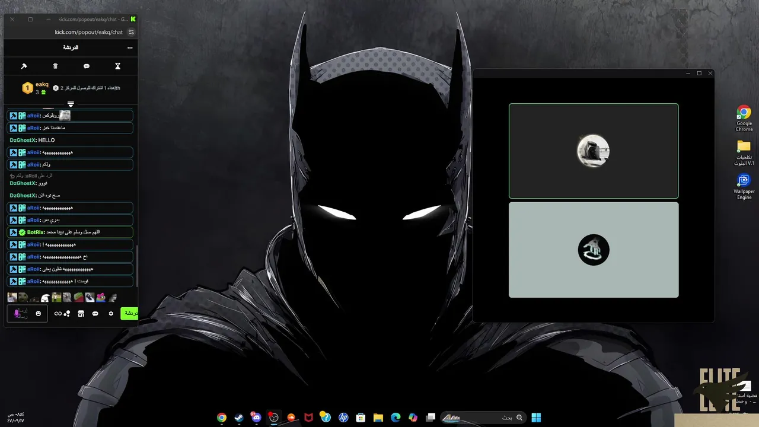This screenshot has width=759, height=427.
Task: Open Chrome from the taskbar
Action: click(x=221, y=418)
